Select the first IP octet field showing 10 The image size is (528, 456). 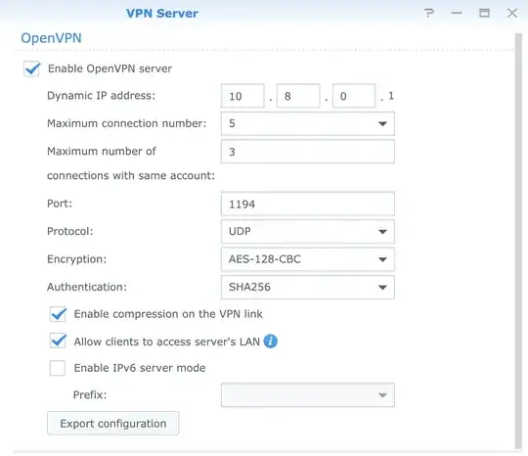(x=242, y=96)
